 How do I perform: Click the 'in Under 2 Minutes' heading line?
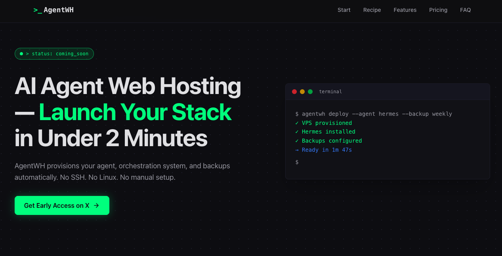[111, 138]
